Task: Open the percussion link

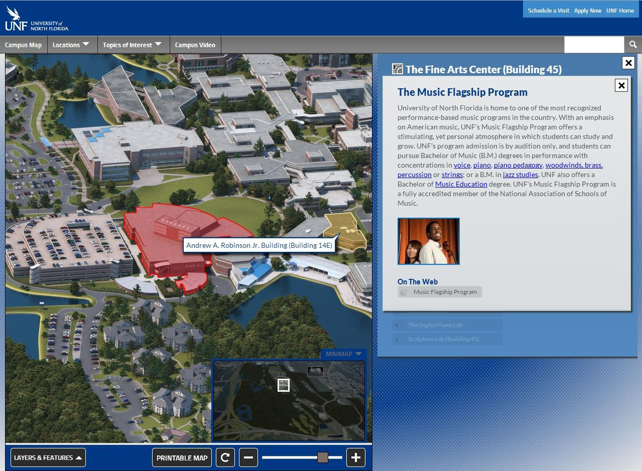Action: click(415, 175)
